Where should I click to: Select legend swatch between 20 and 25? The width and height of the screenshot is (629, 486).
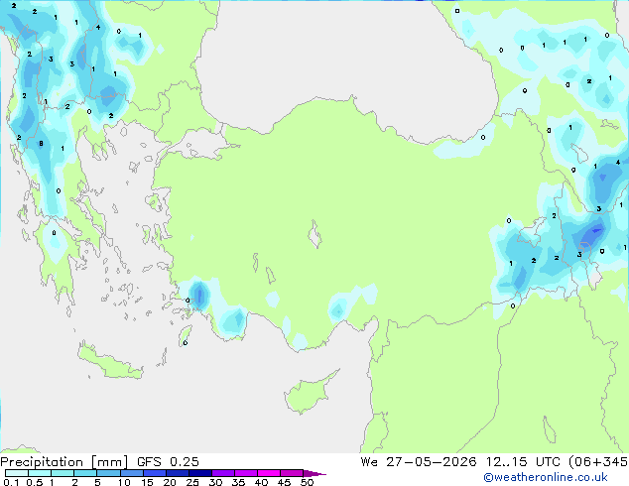178,473
